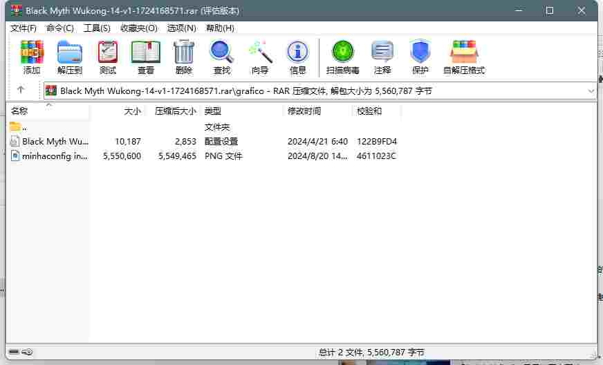Image resolution: width=603 pixels, height=365 pixels.
Task: Click the resize grip in status bar corner
Action: tap(593, 355)
